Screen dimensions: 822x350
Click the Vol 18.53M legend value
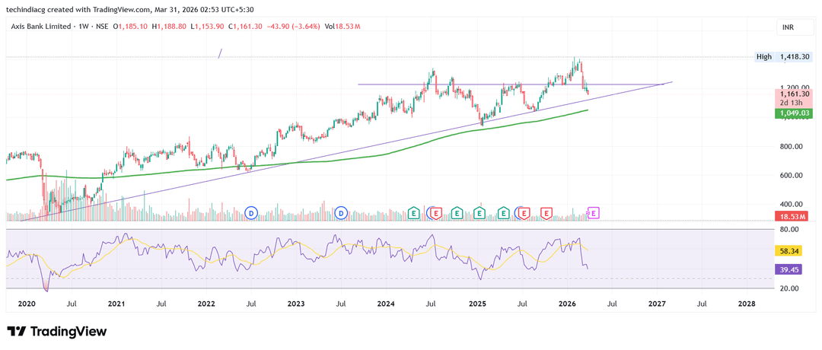pyautogui.click(x=342, y=26)
